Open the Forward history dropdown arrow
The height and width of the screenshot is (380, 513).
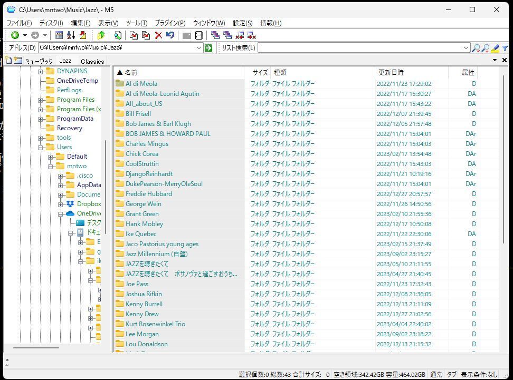click(45, 35)
